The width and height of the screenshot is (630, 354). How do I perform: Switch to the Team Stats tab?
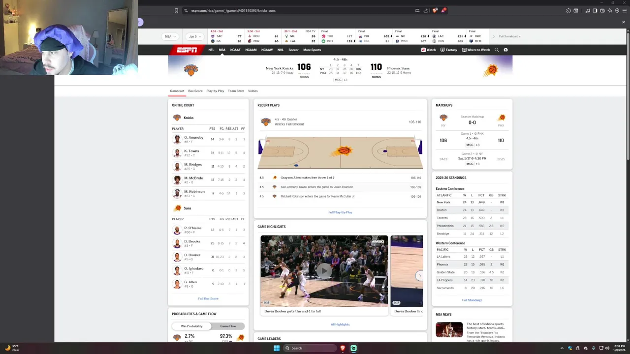(236, 91)
